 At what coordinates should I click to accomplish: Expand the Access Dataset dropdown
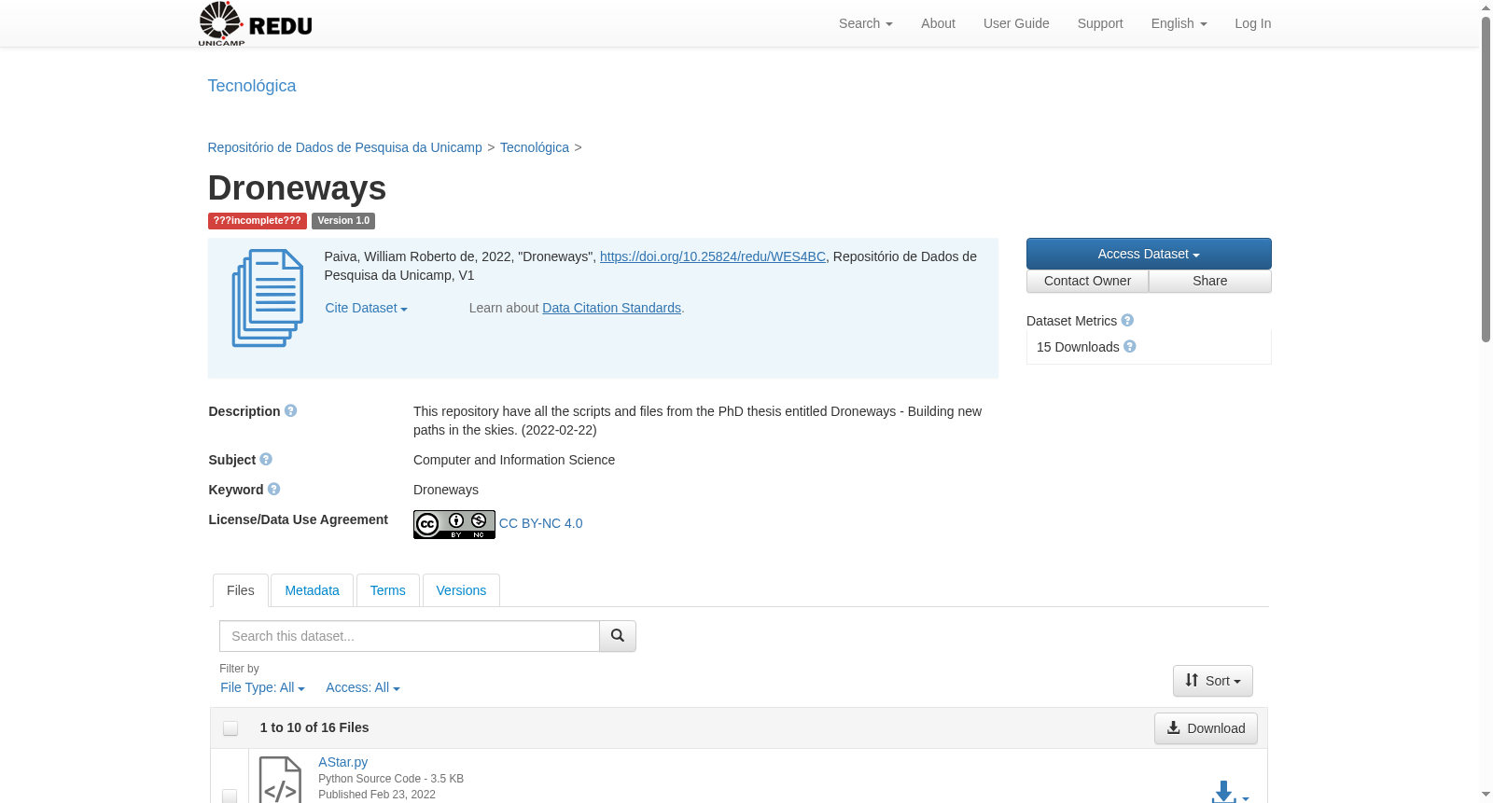[x=1149, y=254]
